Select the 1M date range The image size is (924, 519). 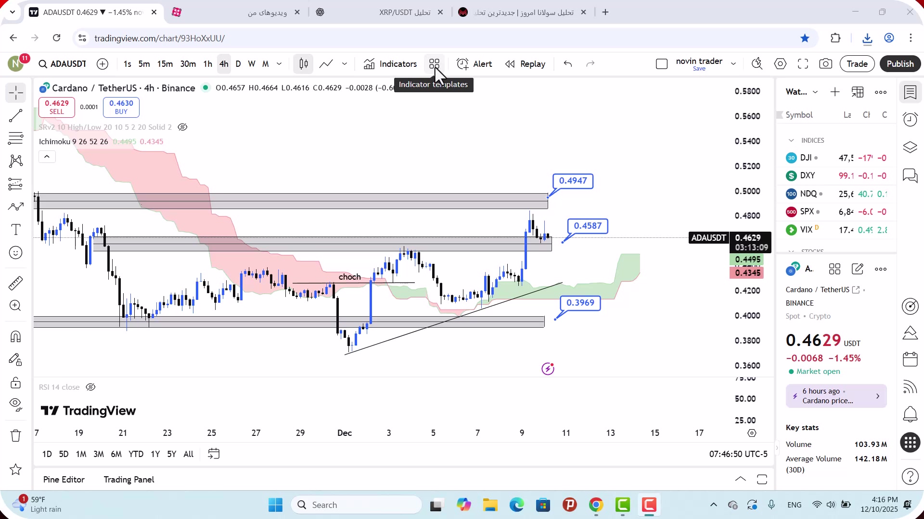[81, 454]
